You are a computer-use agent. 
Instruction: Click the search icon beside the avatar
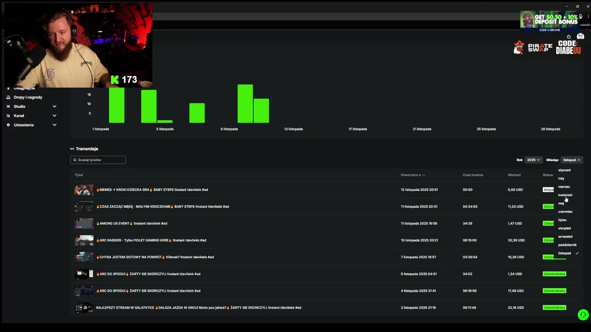tap(569, 37)
